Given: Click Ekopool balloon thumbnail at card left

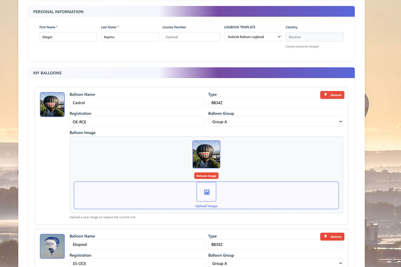Looking at the screenshot, I should pyautogui.click(x=52, y=246).
